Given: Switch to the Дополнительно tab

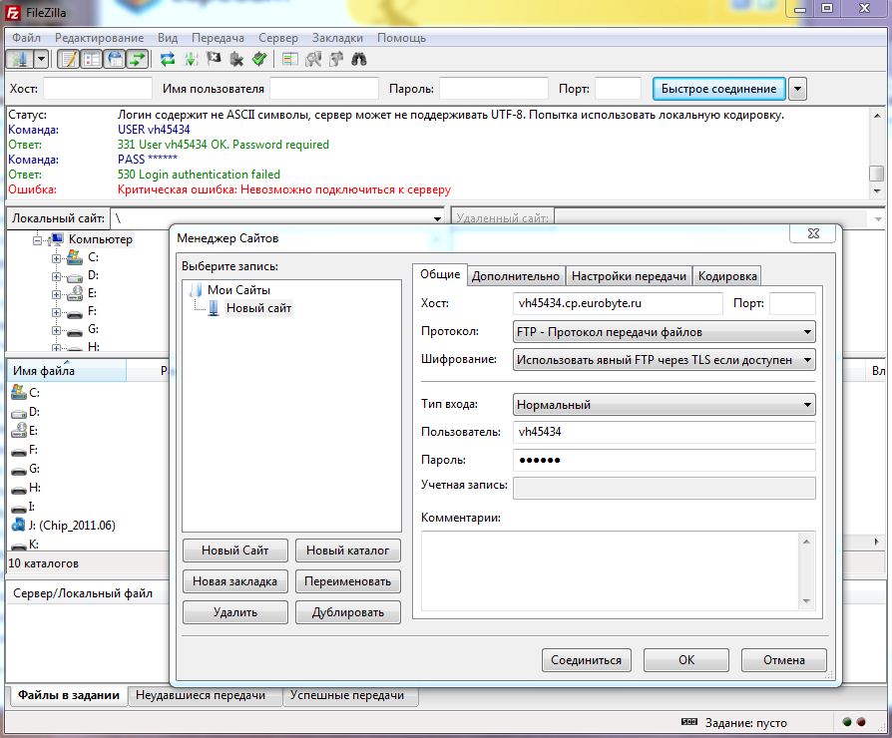Looking at the screenshot, I should 516,276.
